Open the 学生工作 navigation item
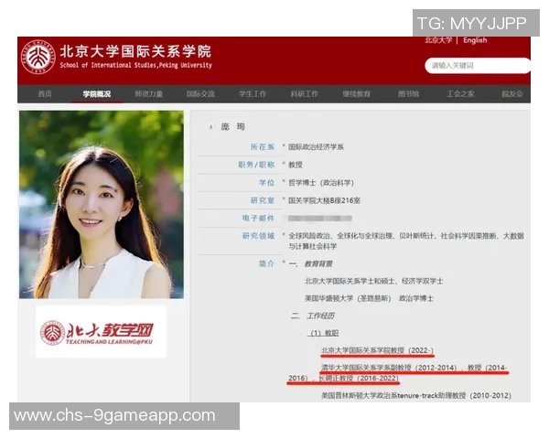Image resolution: width=549 pixels, height=439 pixels. point(253,94)
